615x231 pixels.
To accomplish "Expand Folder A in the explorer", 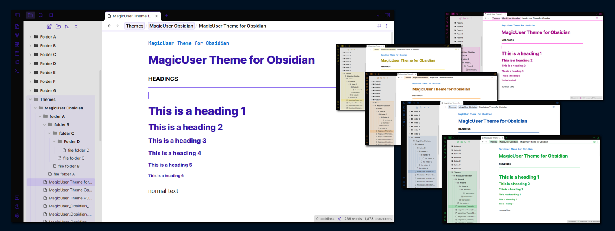I will tap(30, 37).
